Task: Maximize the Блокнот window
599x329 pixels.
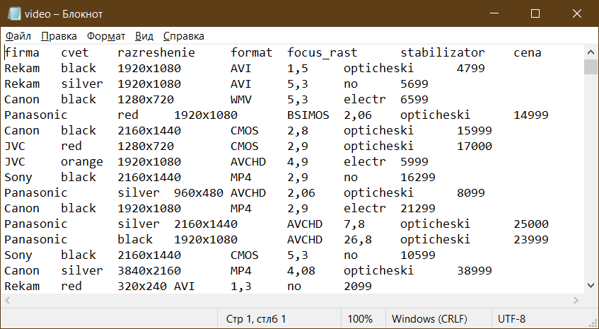Action: (x=535, y=13)
